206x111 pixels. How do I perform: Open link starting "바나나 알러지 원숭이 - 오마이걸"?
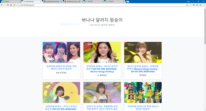[143, 69]
